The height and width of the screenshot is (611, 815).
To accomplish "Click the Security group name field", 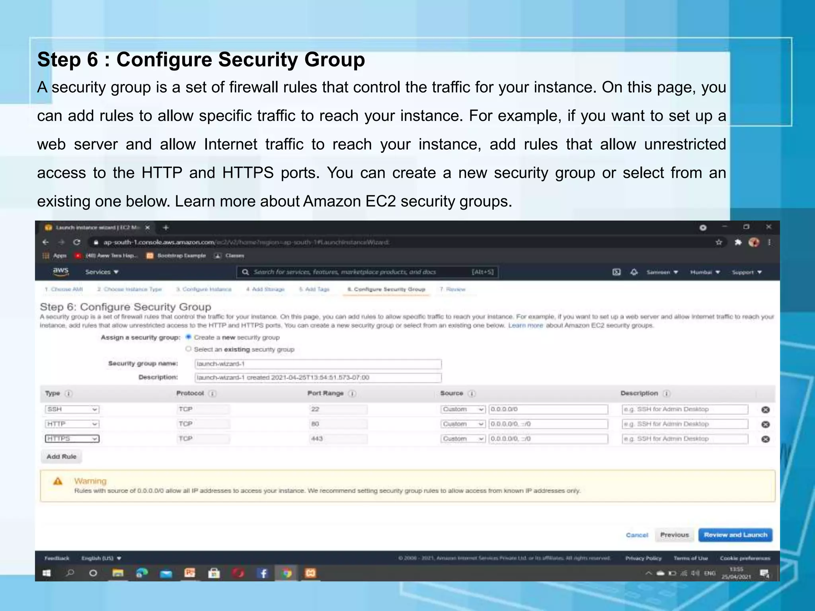I will point(318,364).
